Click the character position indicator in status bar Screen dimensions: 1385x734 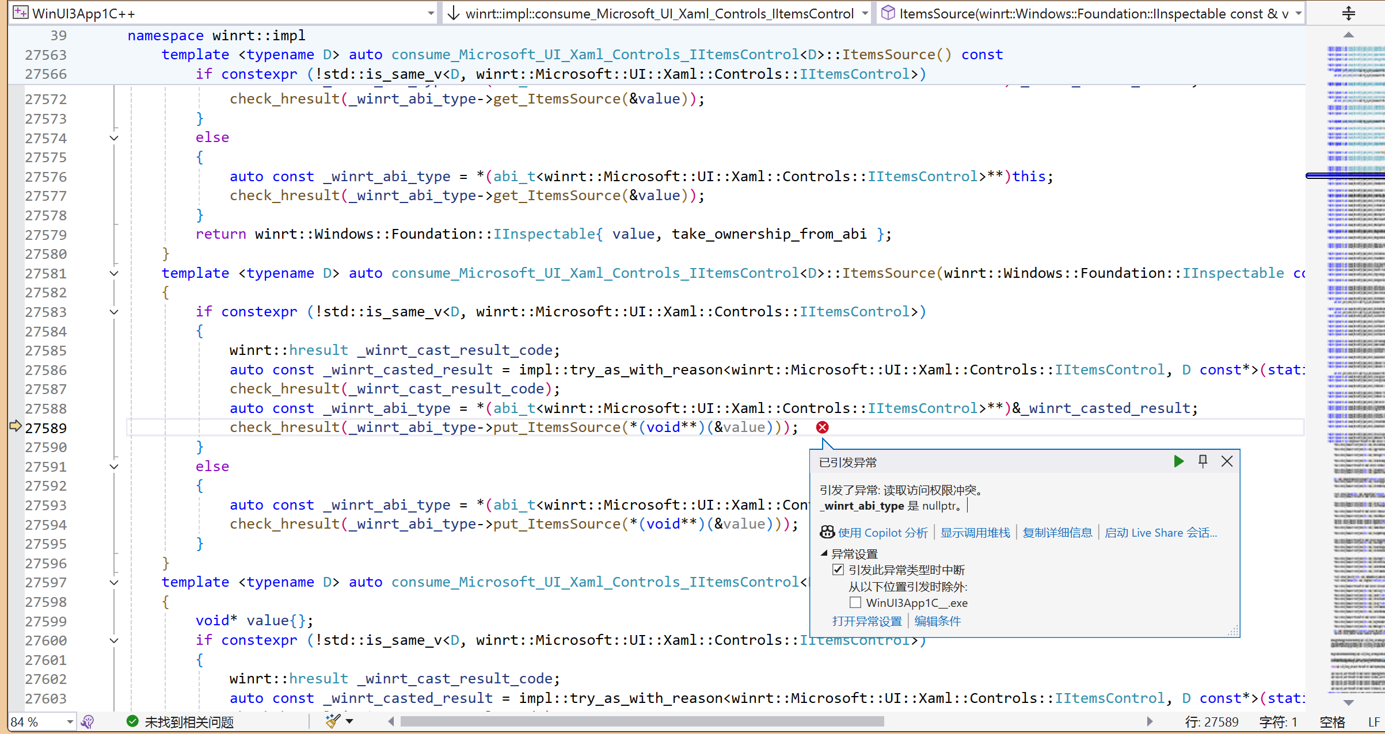[1277, 721]
